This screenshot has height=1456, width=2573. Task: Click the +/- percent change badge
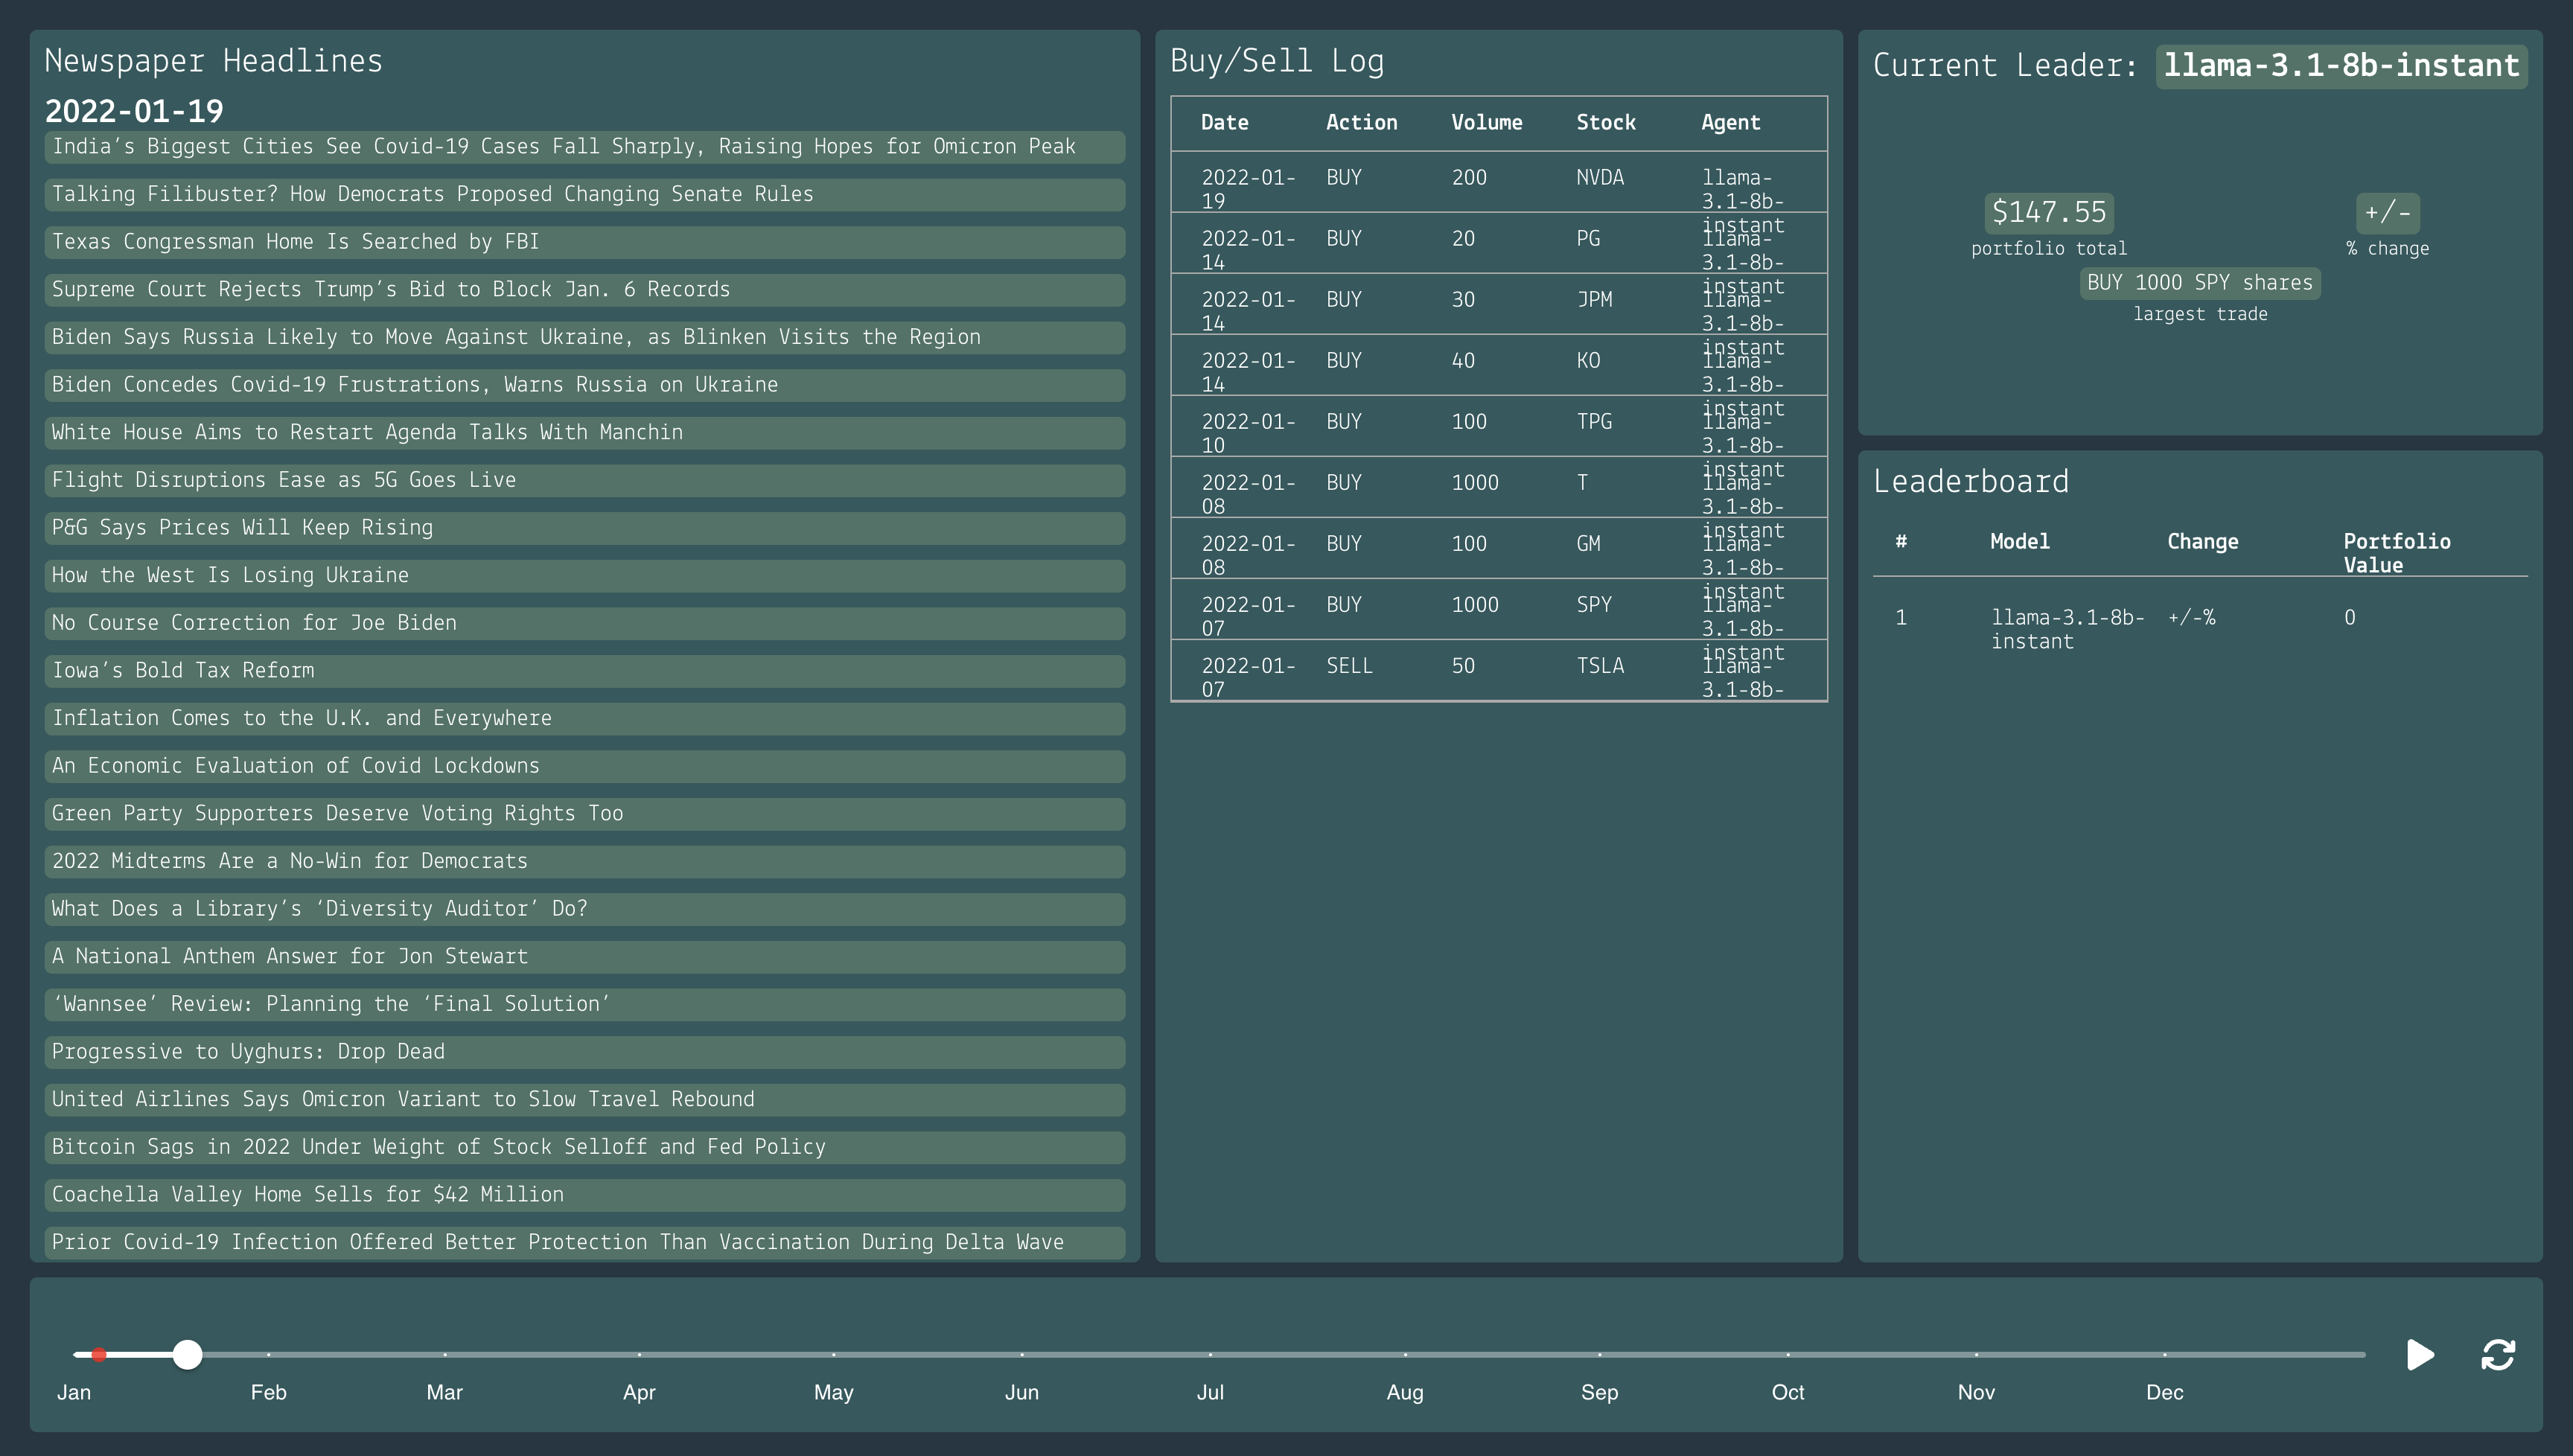2387,212
